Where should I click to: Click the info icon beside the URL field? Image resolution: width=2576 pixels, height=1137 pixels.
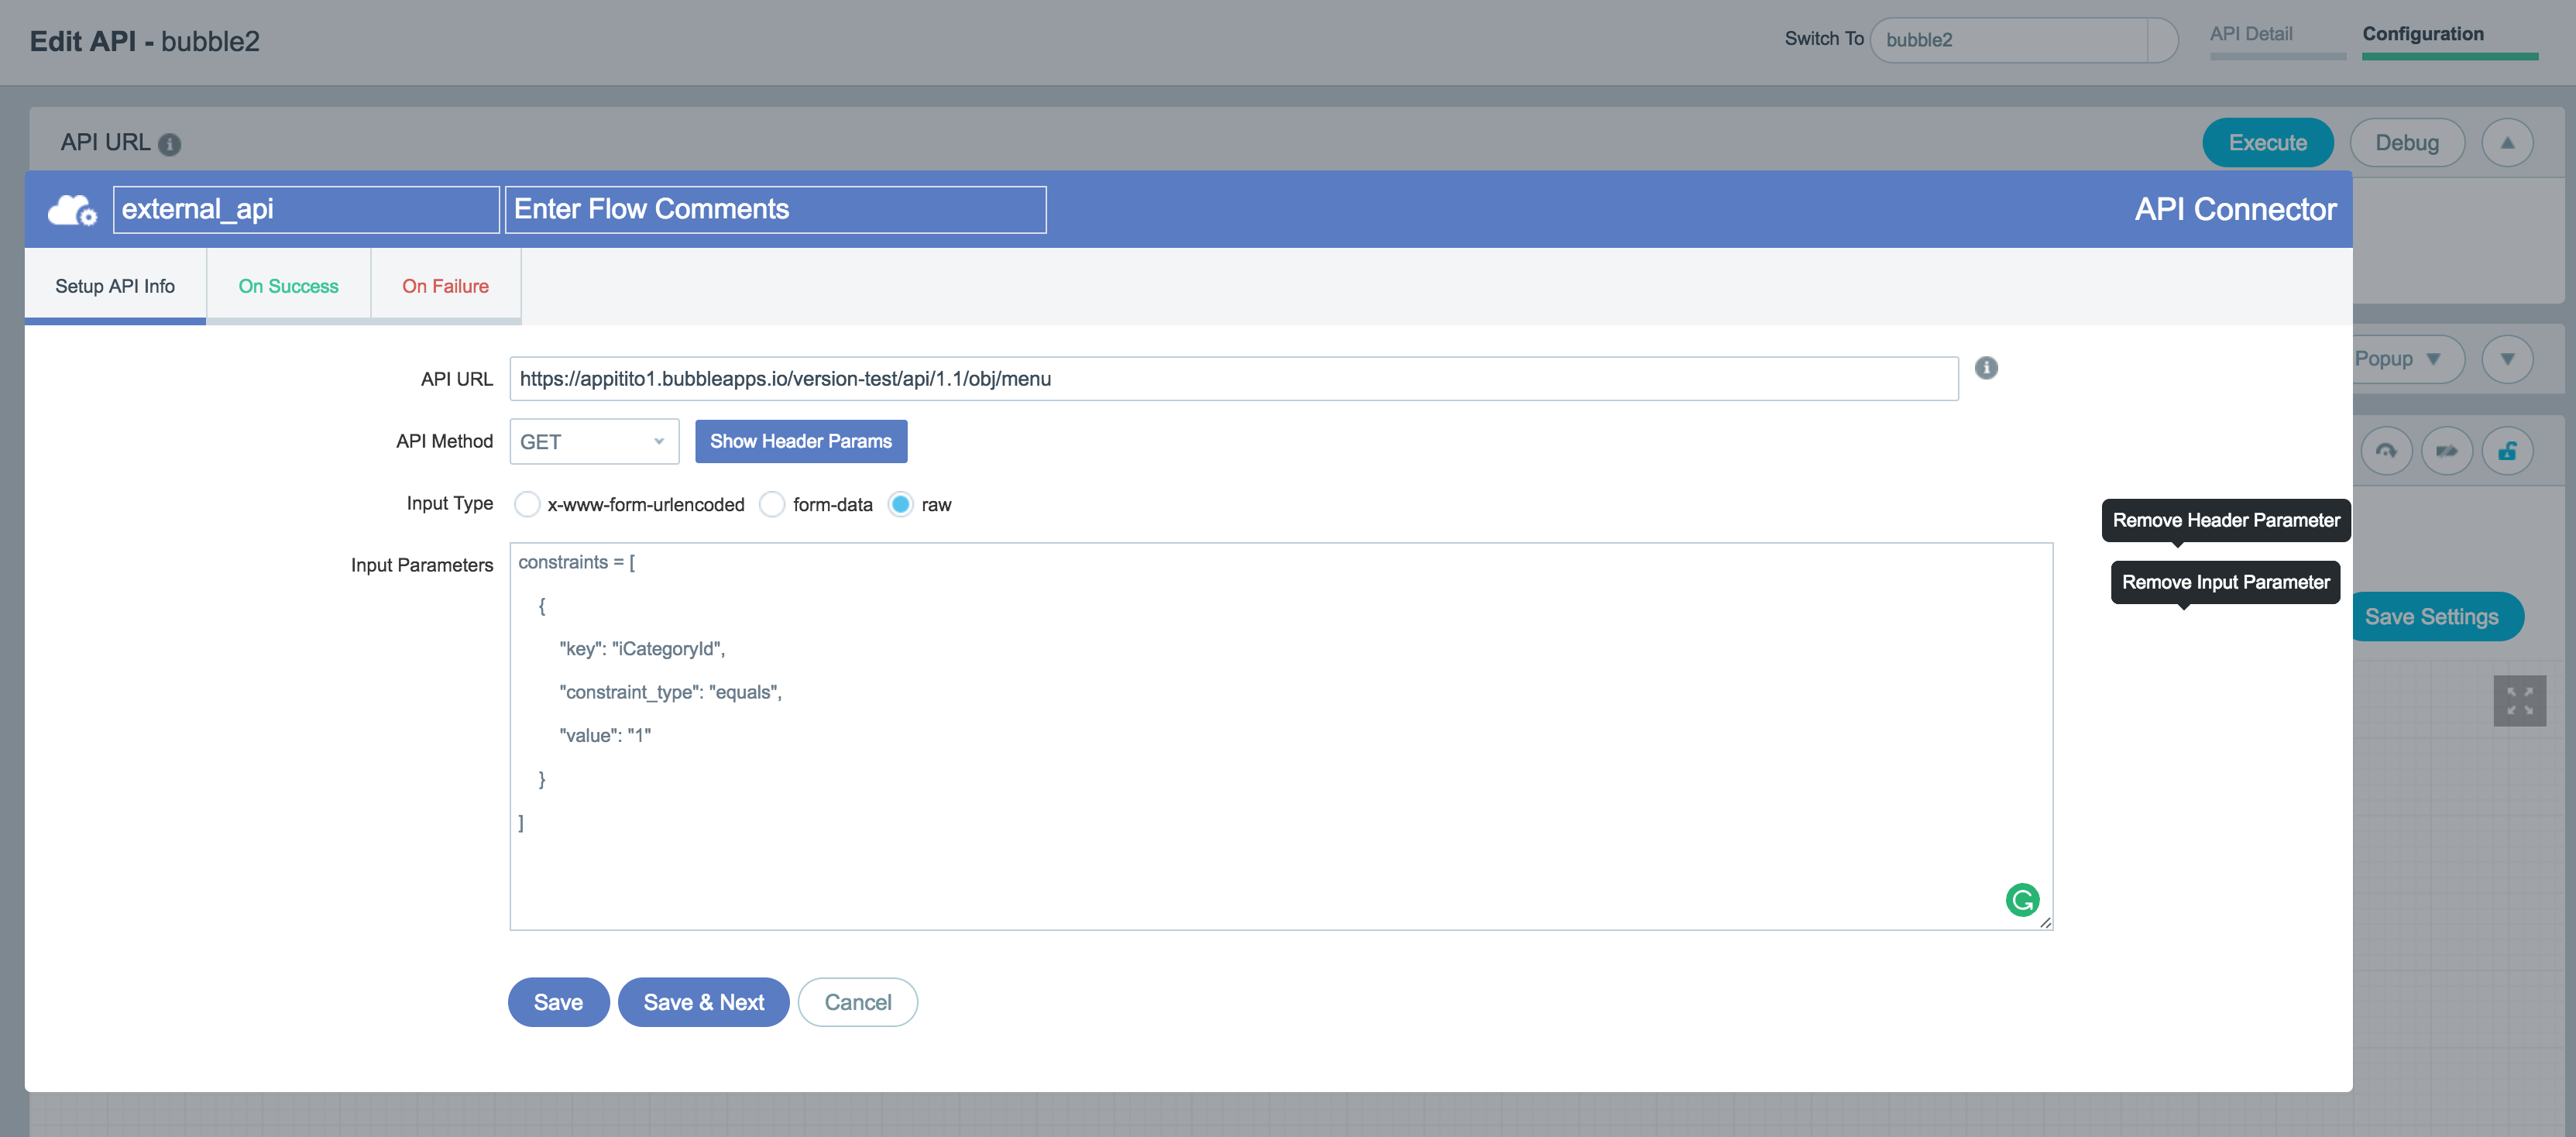click(x=1986, y=368)
